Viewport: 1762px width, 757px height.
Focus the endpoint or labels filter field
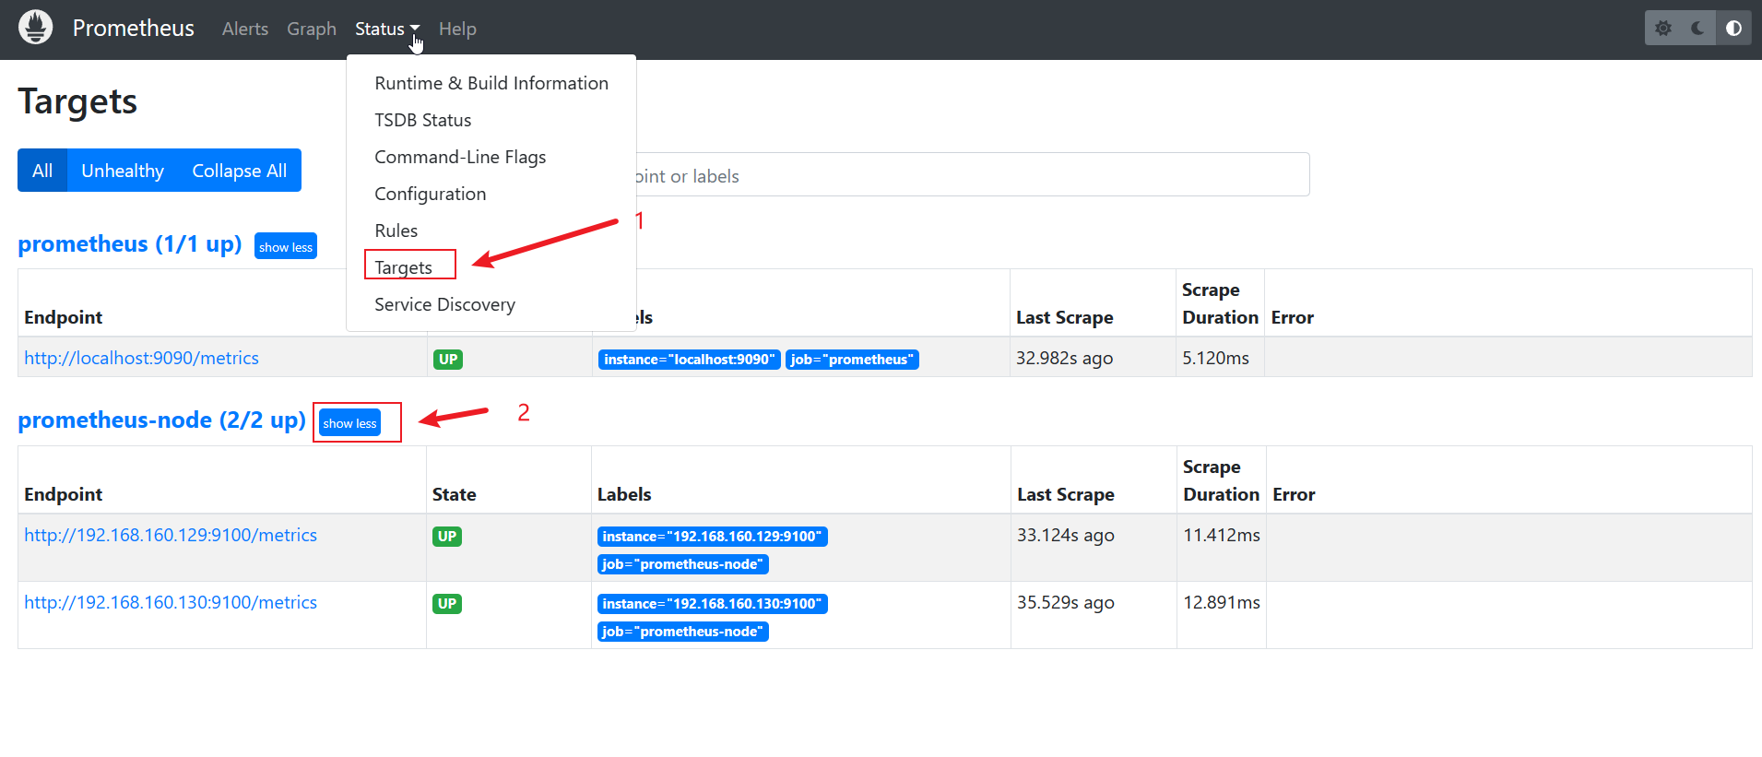(973, 175)
